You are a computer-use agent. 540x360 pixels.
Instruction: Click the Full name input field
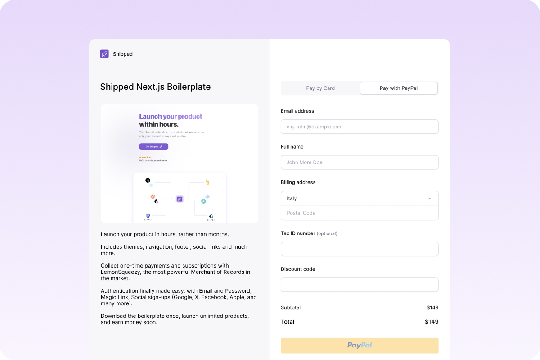click(x=360, y=162)
